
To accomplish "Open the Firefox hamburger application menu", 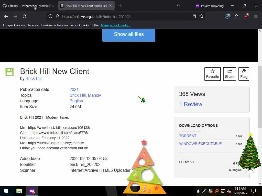I will coord(256,16).
